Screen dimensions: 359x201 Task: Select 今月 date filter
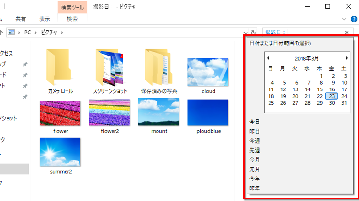pyautogui.click(x=255, y=159)
